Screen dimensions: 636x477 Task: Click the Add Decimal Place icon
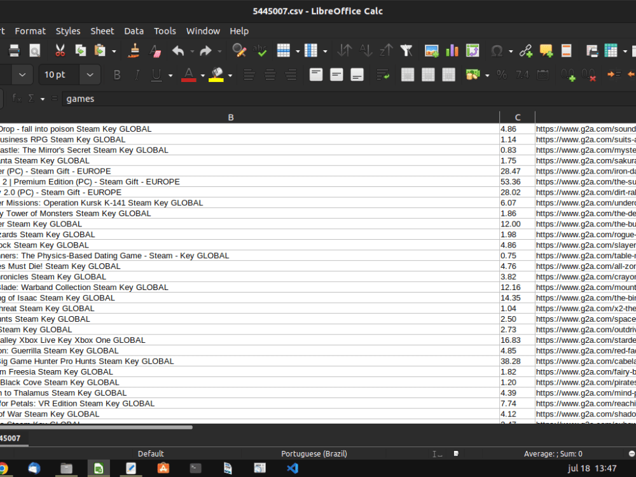tap(568, 74)
